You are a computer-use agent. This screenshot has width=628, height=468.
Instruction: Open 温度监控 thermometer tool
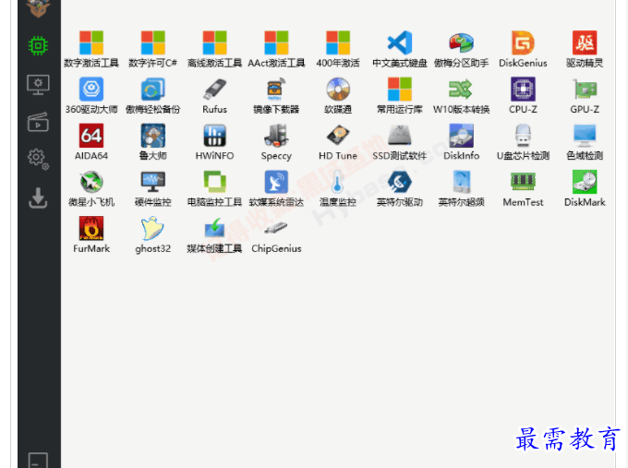tap(338, 188)
